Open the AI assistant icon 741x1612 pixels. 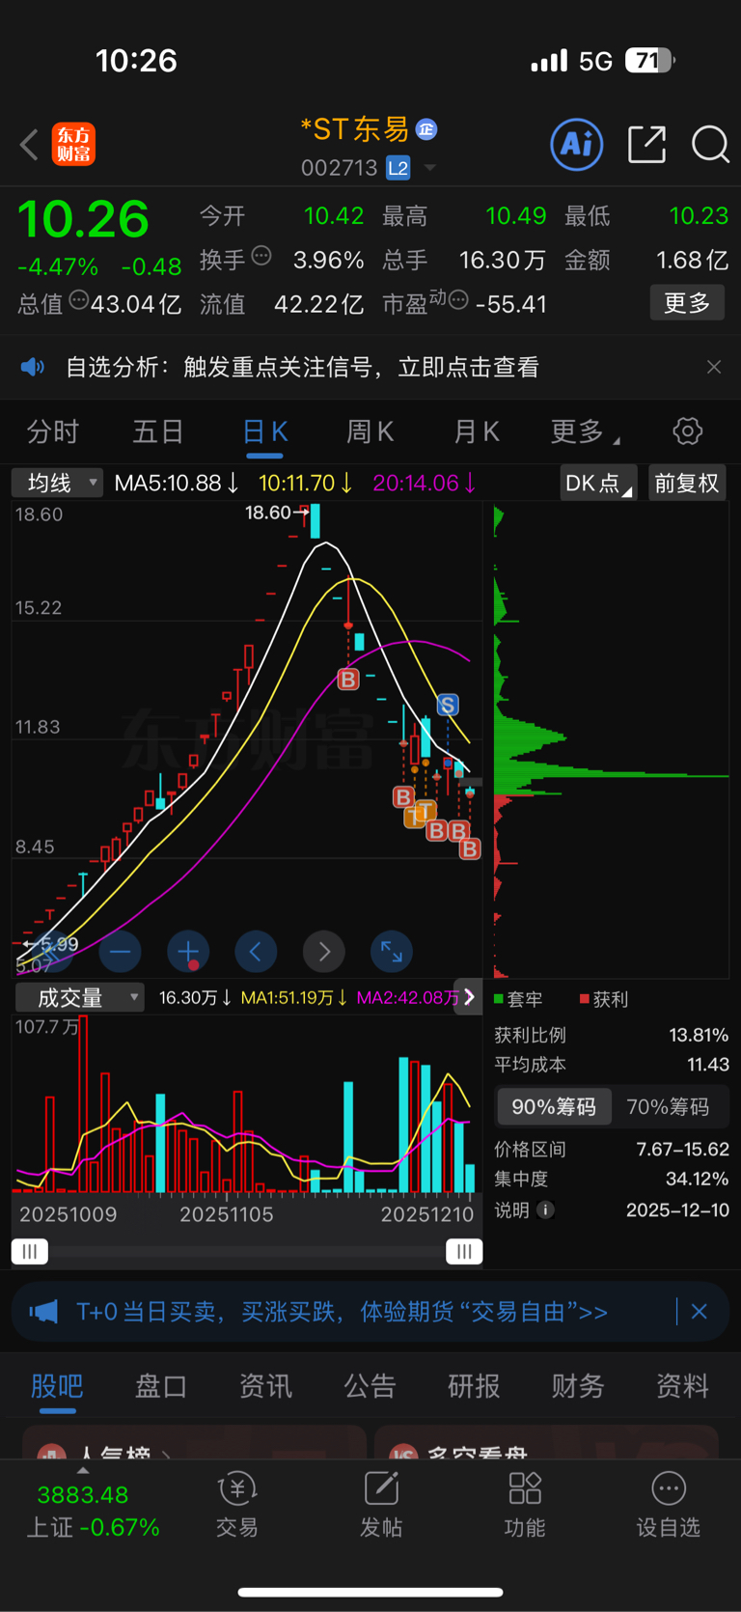click(x=577, y=145)
